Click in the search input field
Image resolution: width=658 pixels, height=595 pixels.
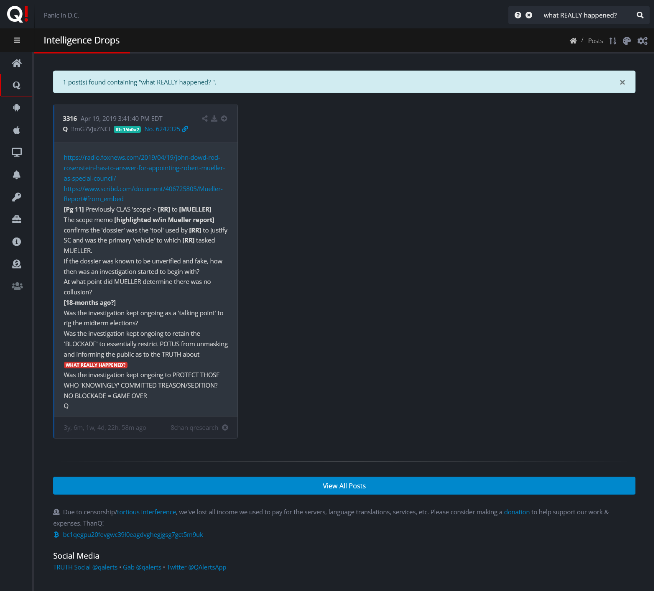pos(584,15)
